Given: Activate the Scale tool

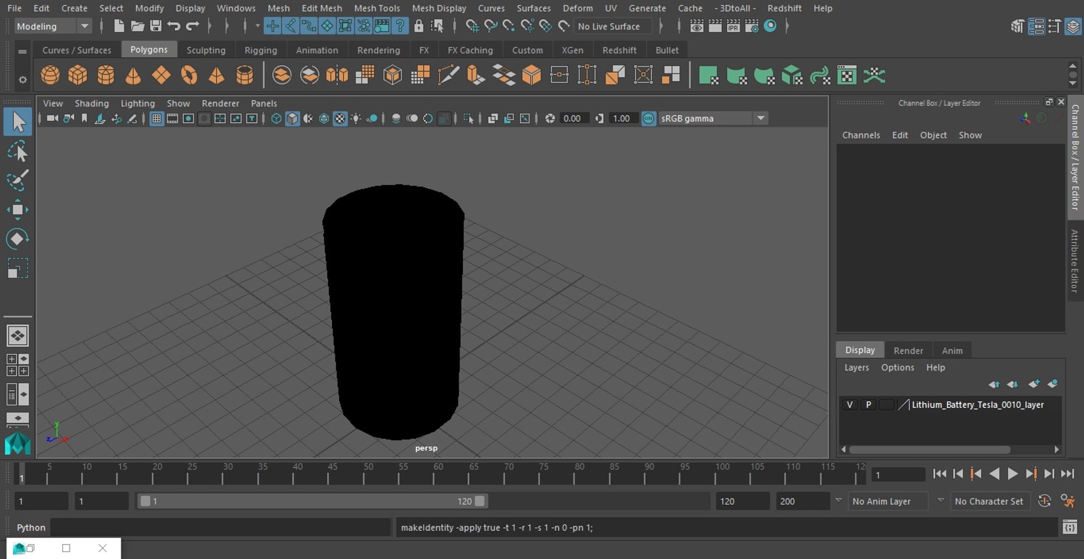Looking at the screenshot, I should [18, 269].
